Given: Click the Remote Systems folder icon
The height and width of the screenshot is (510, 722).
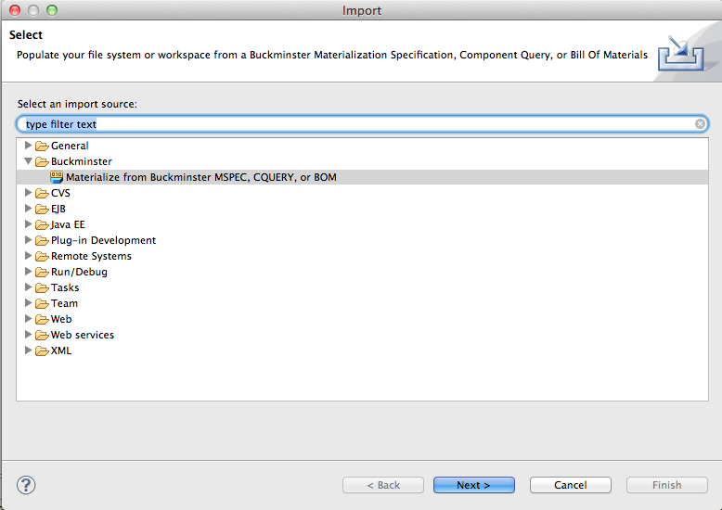Looking at the screenshot, I should coord(42,256).
